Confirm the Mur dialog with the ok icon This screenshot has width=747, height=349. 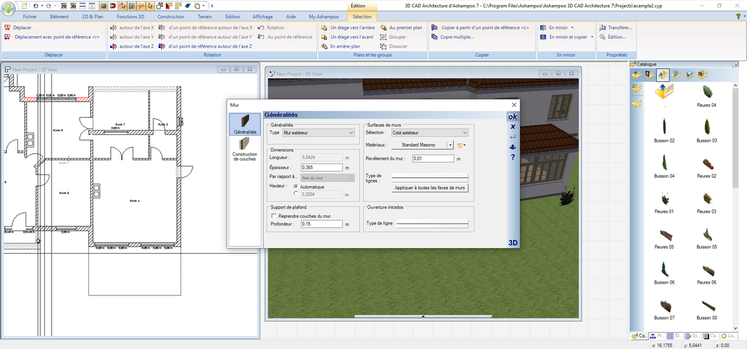click(512, 117)
